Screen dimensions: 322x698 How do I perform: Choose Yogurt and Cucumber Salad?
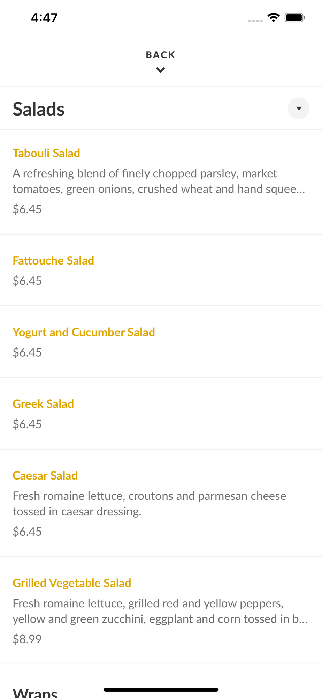[84, 332]
